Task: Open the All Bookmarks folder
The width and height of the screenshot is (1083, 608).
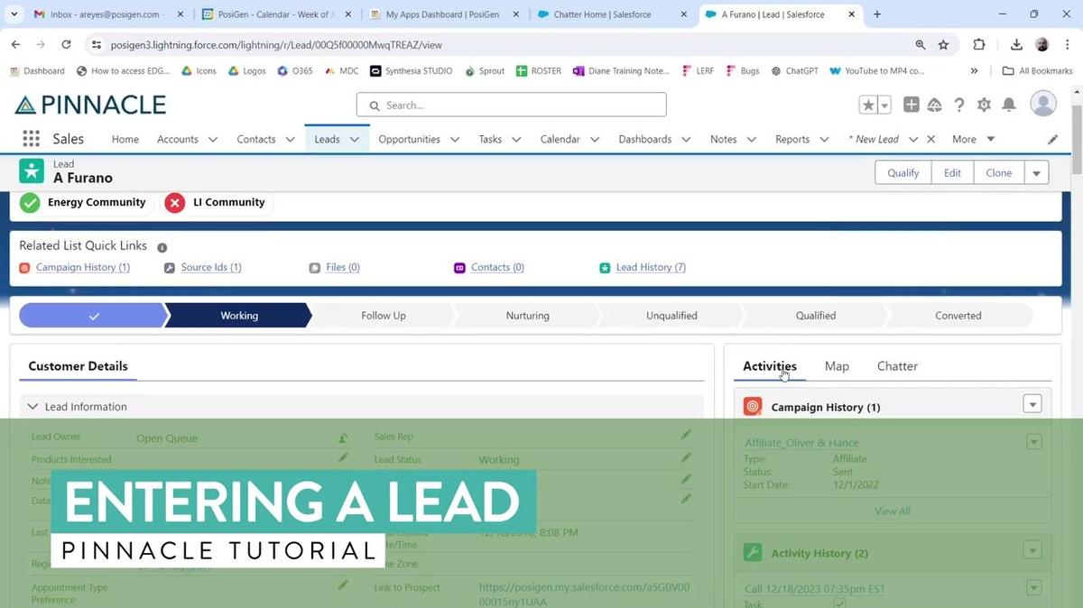Action: click(1038, 71)
